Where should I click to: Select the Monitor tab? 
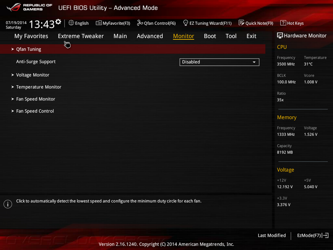184,36
